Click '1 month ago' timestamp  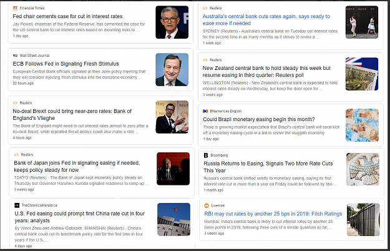pos(213,190)
